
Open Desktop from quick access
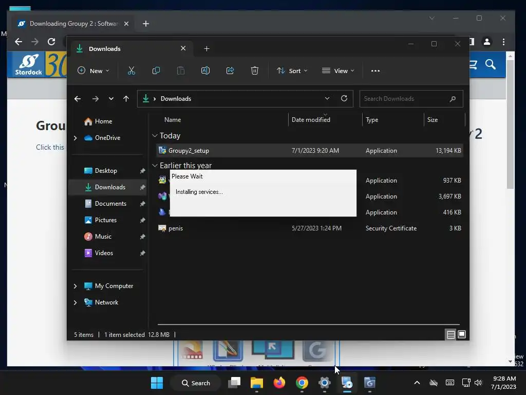click(106, 171)
